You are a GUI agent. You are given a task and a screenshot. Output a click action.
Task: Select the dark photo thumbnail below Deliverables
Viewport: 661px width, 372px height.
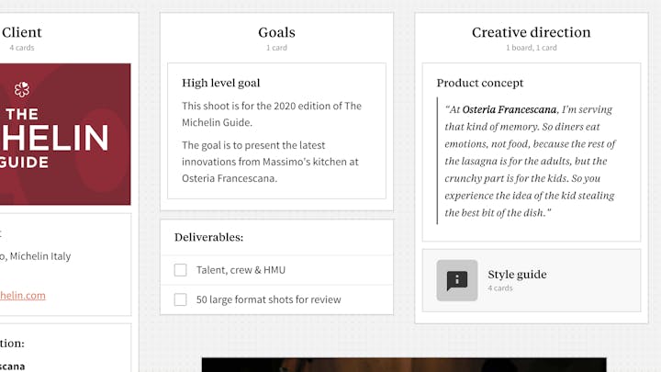pos(404,365)
